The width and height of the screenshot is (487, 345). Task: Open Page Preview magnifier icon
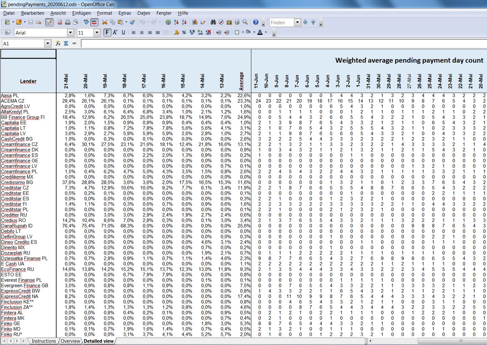click(75, 22)
